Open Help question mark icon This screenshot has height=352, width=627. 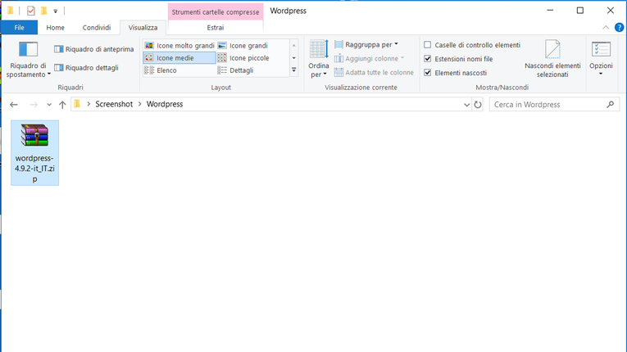[619, 28]
